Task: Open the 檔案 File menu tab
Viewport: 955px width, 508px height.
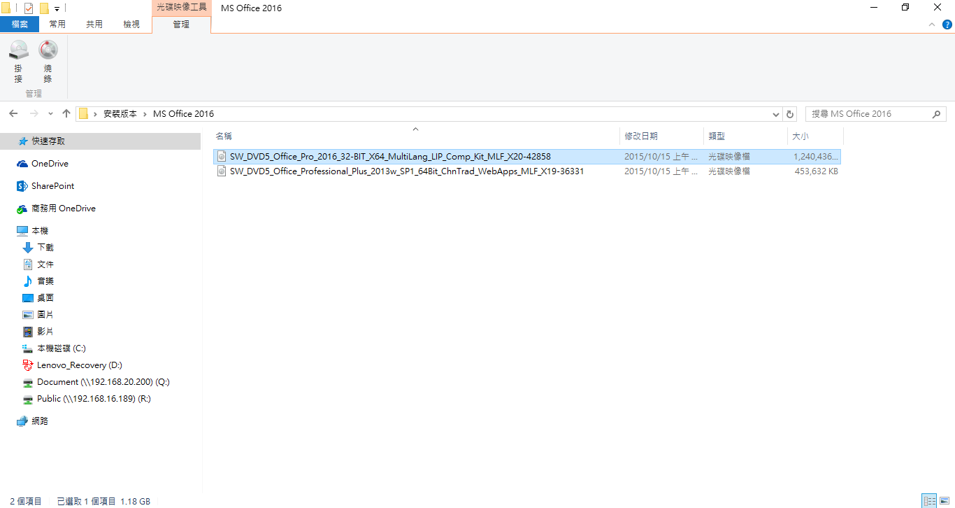Action: point(20,24)
